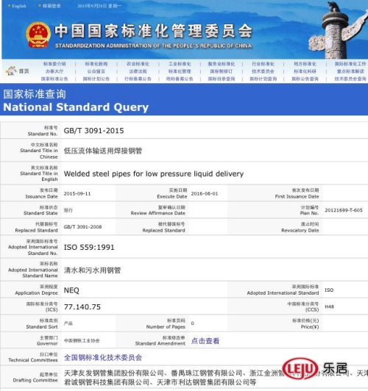Click the national emblem logo
This screenshot has width=368, height=391.
click(38, 35)
